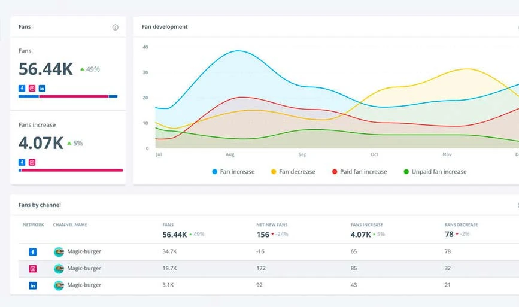Image resolution: width=519 pixels, height=307 pixels.
Task: Hide the Unpaid fan increase series
Action: [x=435, y=172]
